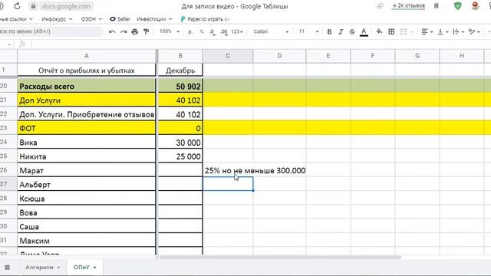
Task: Select the 'Марат' cell
Action: click(x=87, y=170)
